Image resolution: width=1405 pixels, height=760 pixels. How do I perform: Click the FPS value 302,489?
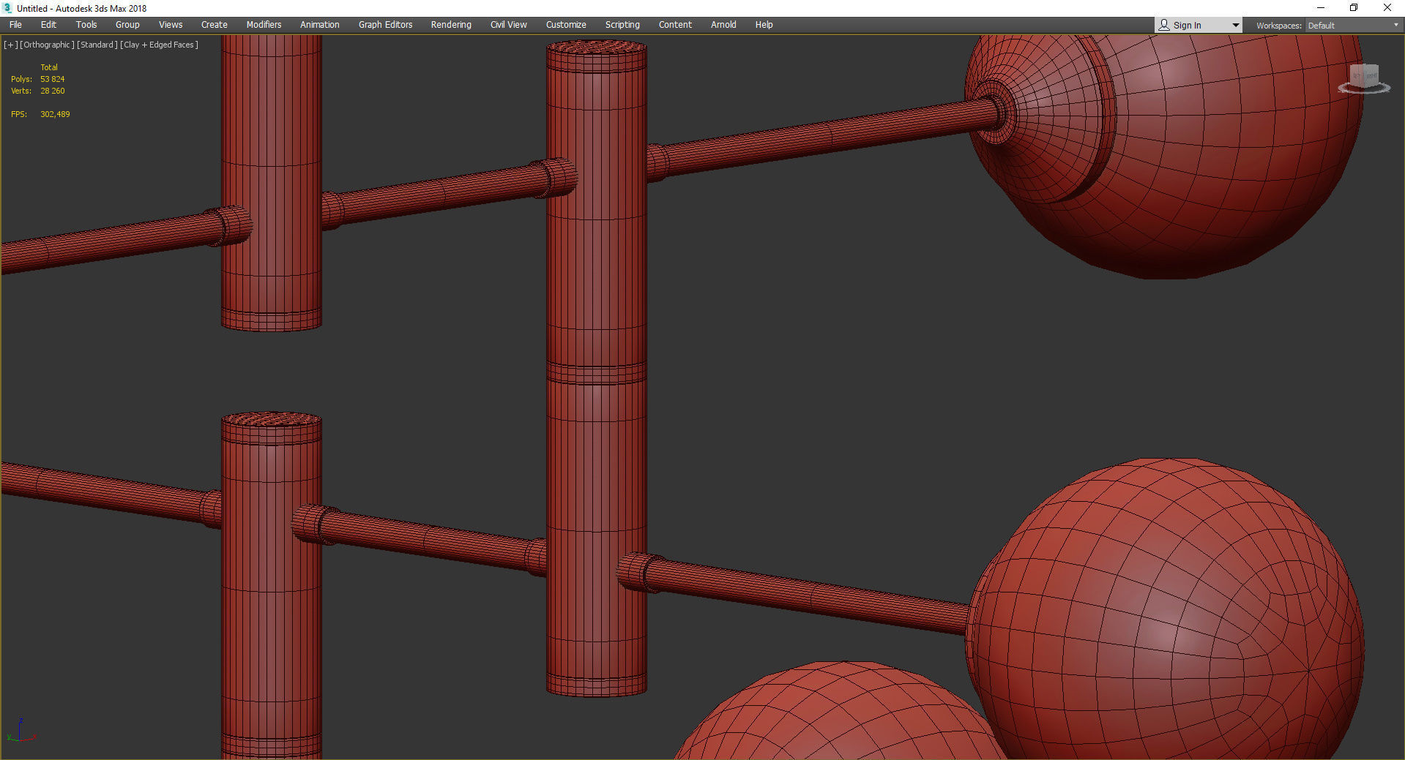point(55,114)
